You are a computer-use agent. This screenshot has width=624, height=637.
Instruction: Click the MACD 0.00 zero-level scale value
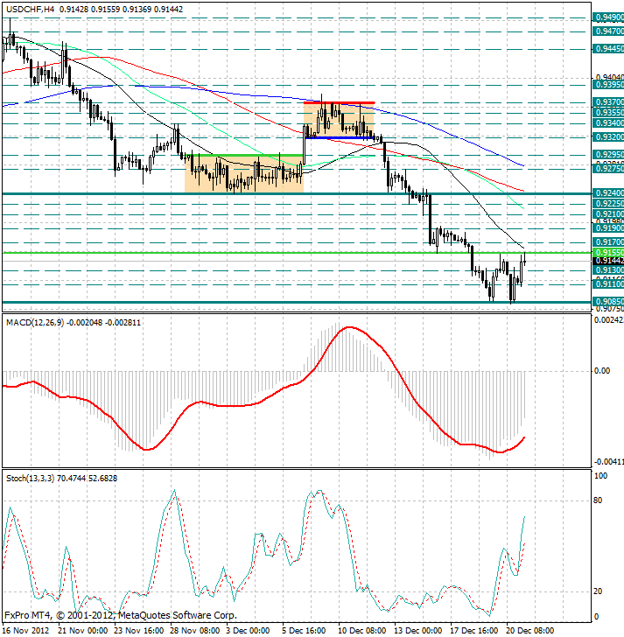coord(602,370)
